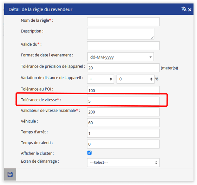Close the Détail de la règle dialog

pos(190,10)
